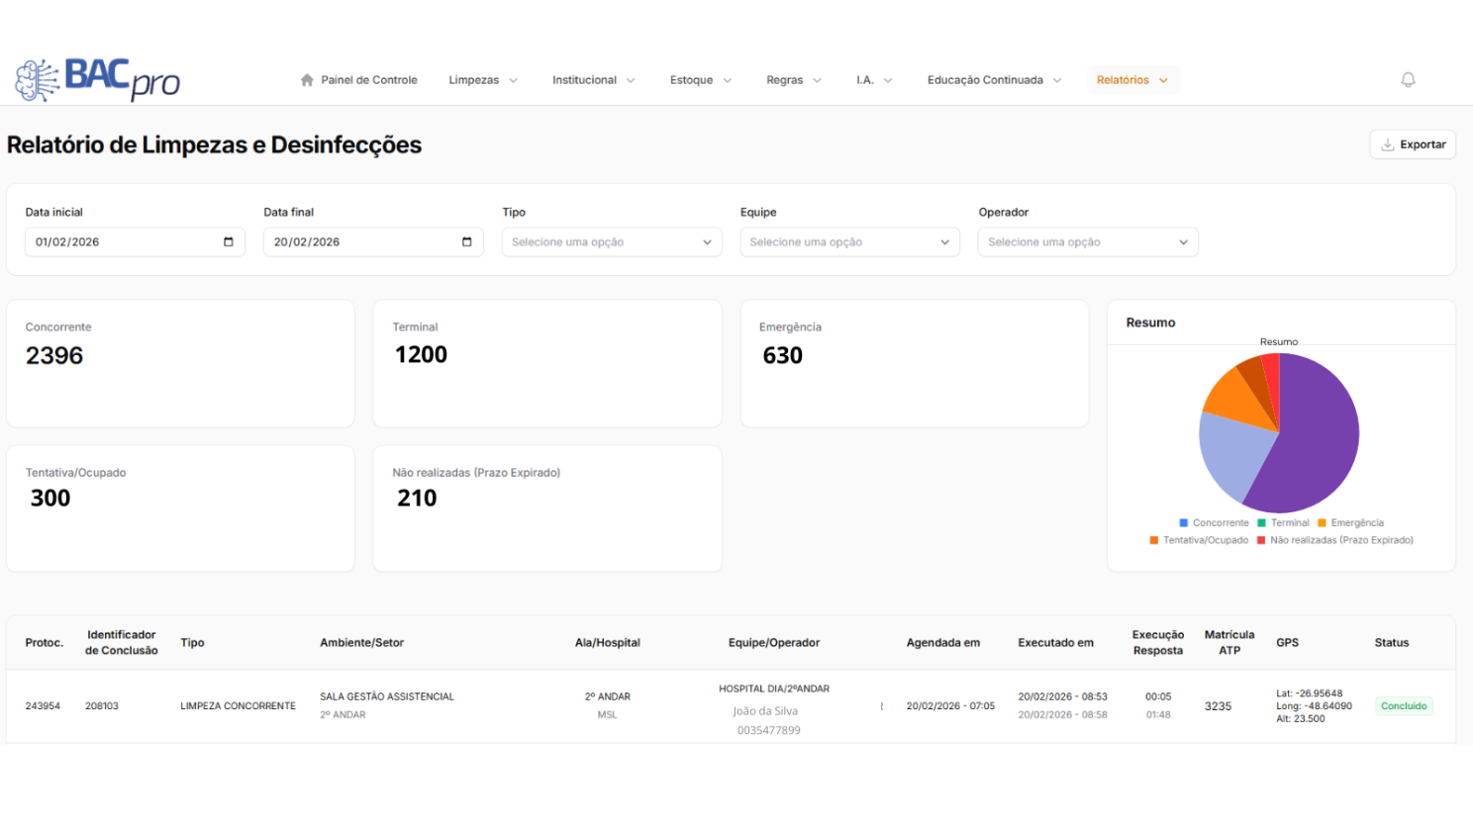Image resolution: width=1473 pixels, height=828 pixels.
Task: Open Painel de Controle
Action: click(358, 80)
